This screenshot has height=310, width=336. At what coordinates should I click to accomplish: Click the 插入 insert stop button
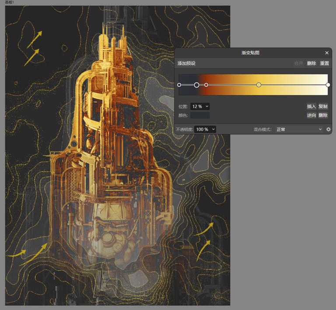coord(311,106)
